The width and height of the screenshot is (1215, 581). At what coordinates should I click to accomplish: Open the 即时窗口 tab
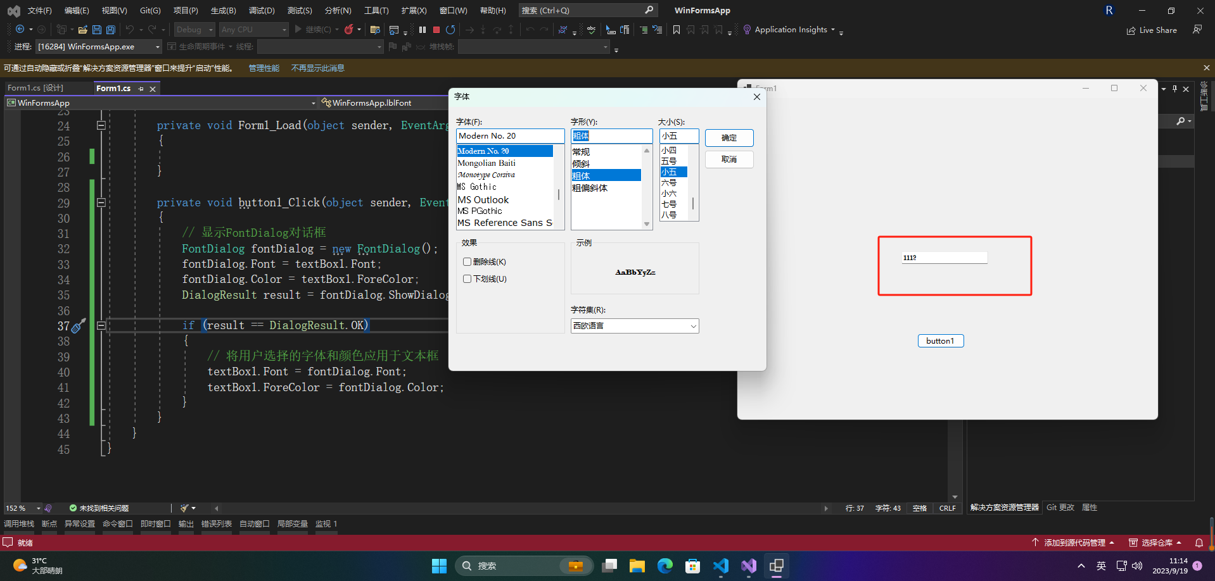click(156, 524)
